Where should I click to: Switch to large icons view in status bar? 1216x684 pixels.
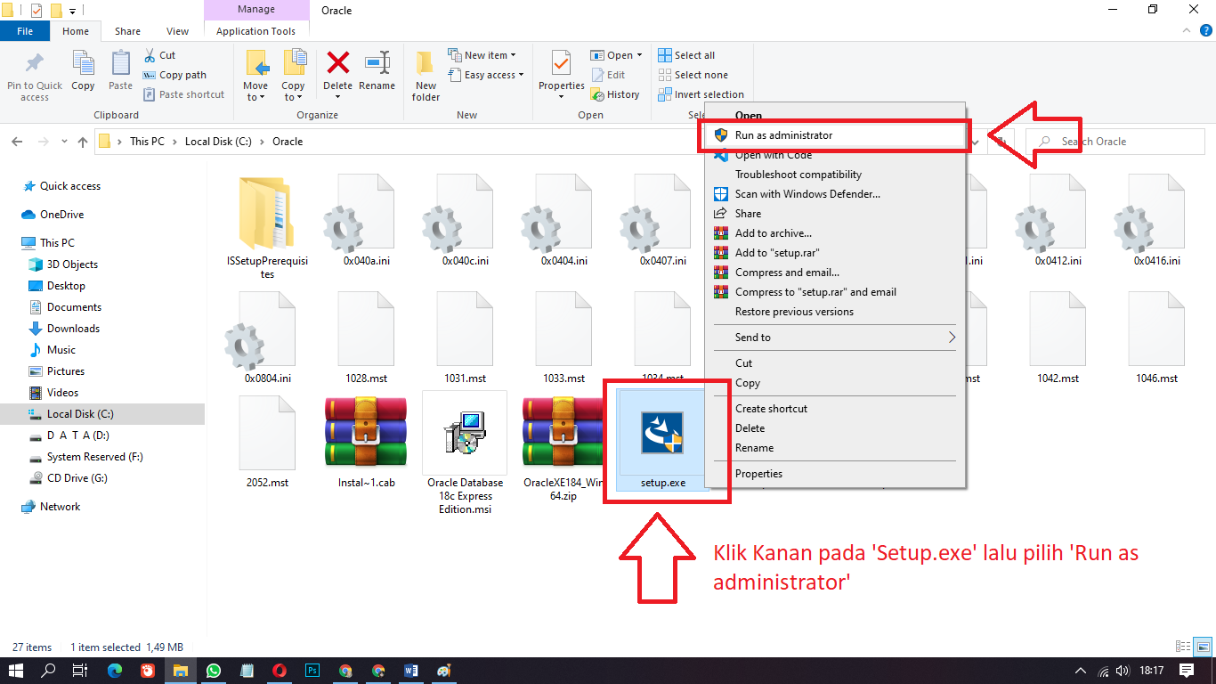1203,647
